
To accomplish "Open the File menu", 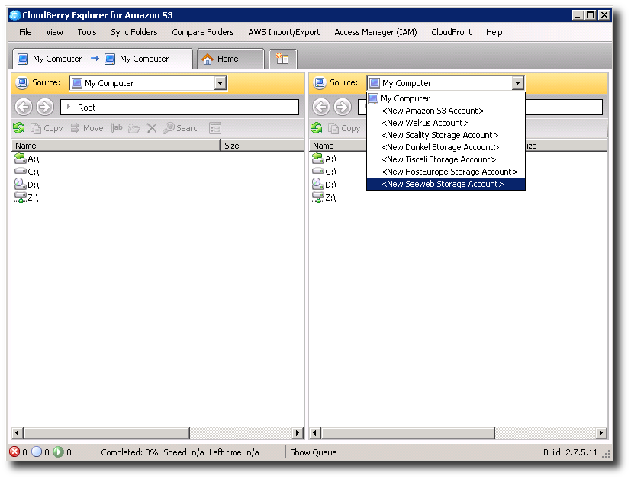I will point(25,32).
